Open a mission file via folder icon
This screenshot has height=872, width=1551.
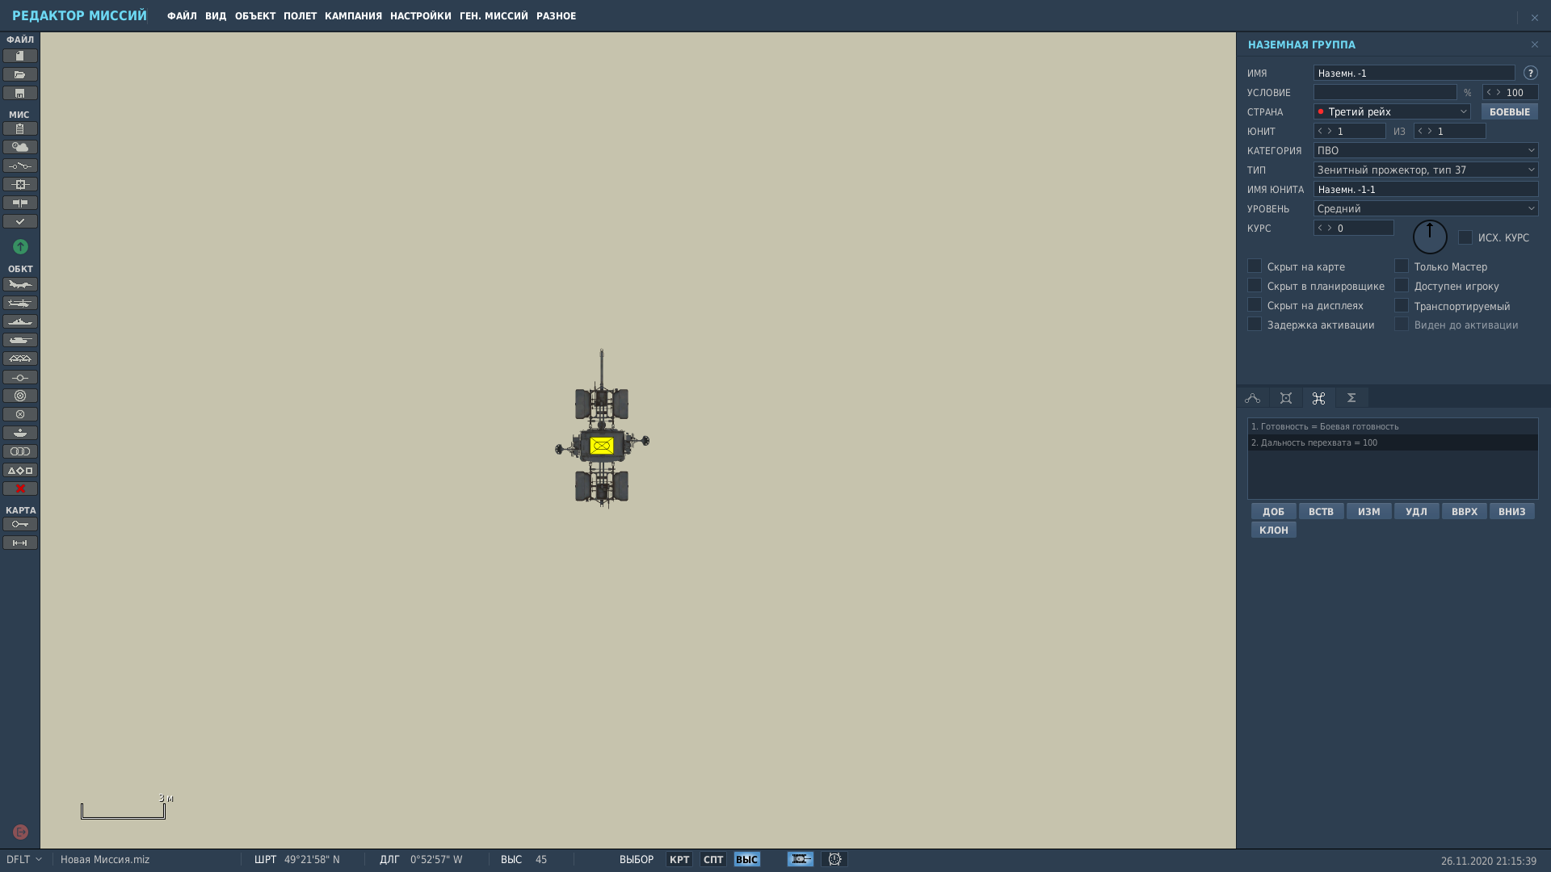click(20, 74)
